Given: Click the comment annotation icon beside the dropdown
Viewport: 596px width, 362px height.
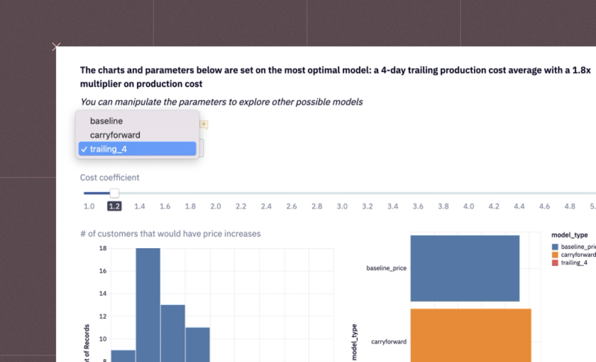Looking at the screenshot, I should [x=203, y=124].
